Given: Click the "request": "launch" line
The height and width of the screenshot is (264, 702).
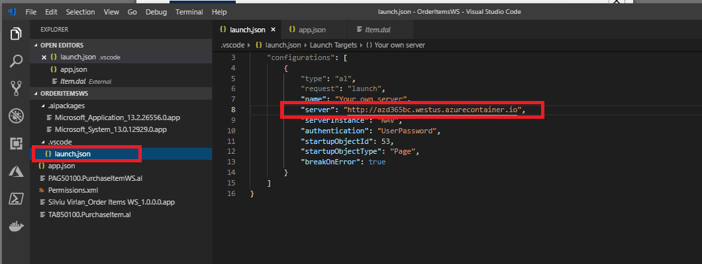Looking at the screenshot, I should pyautogui.click(x=343, y=88).
